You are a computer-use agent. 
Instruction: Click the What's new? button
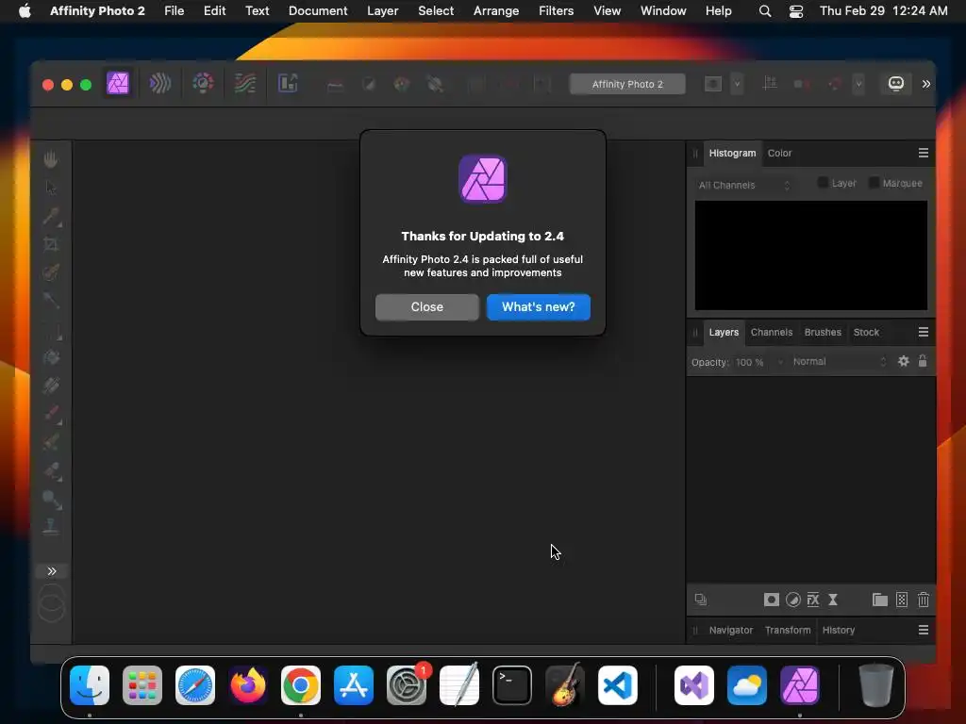539,306
